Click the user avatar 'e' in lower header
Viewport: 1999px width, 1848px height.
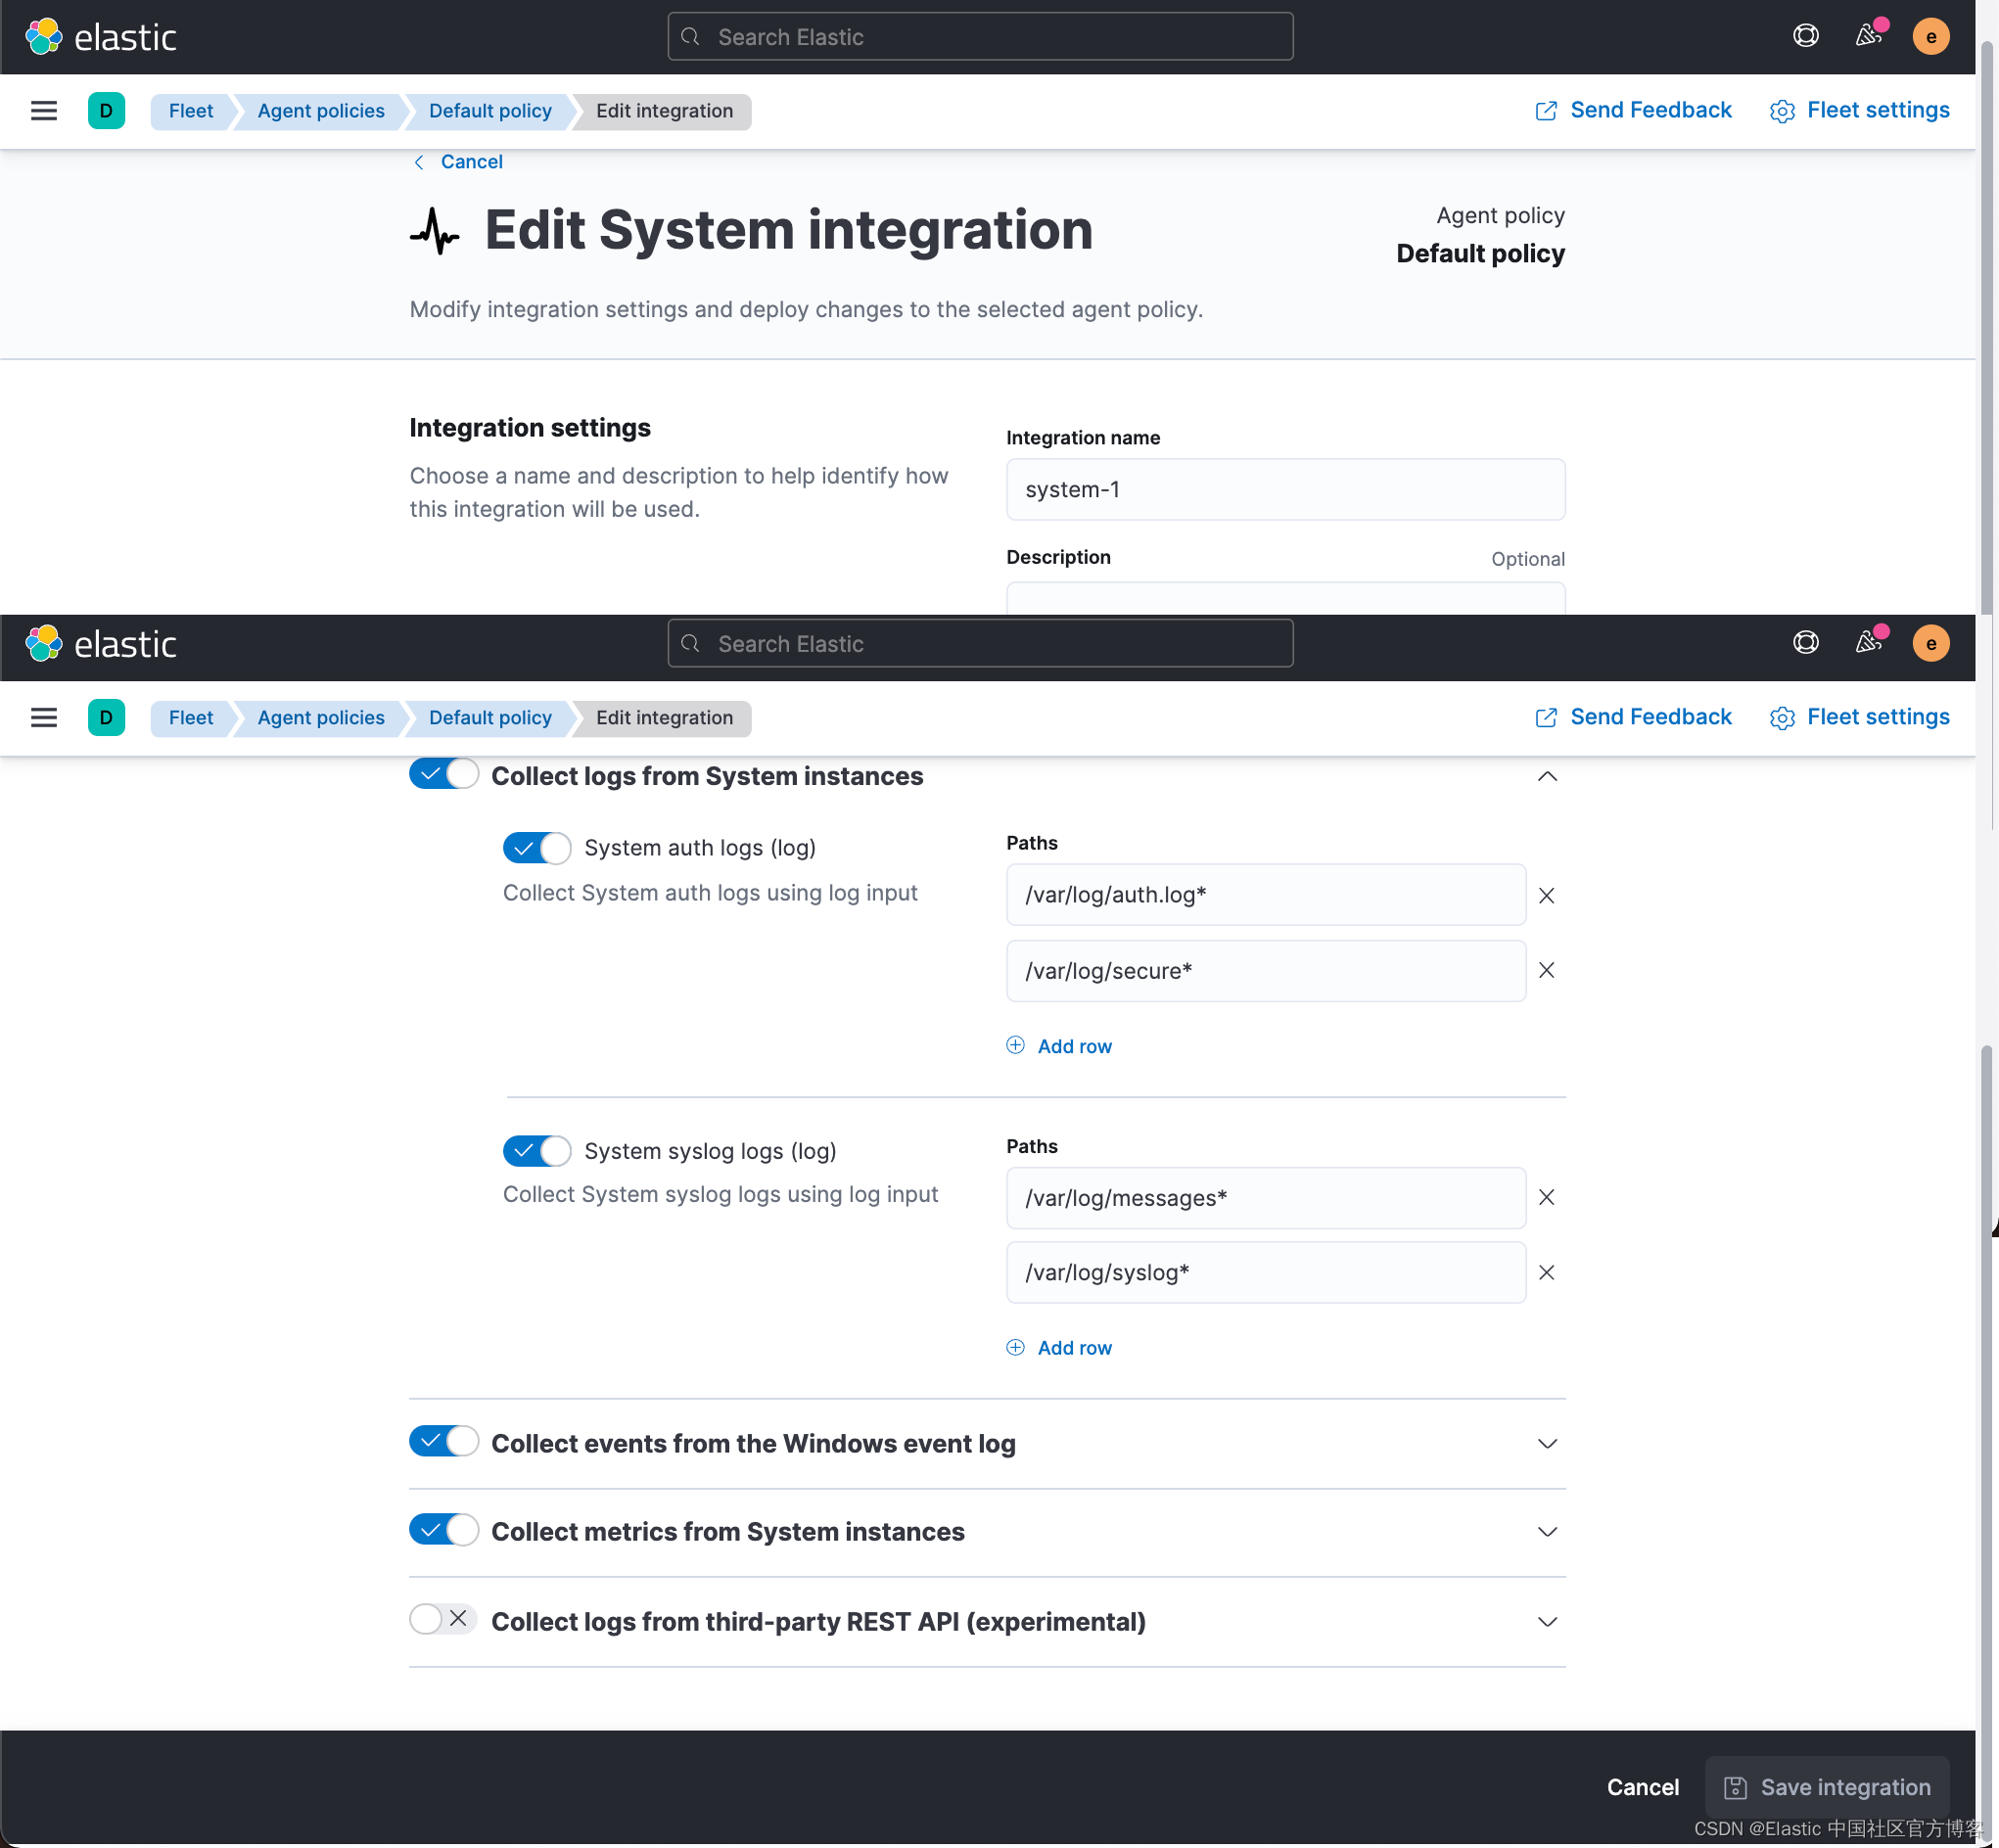[1930, 643]
